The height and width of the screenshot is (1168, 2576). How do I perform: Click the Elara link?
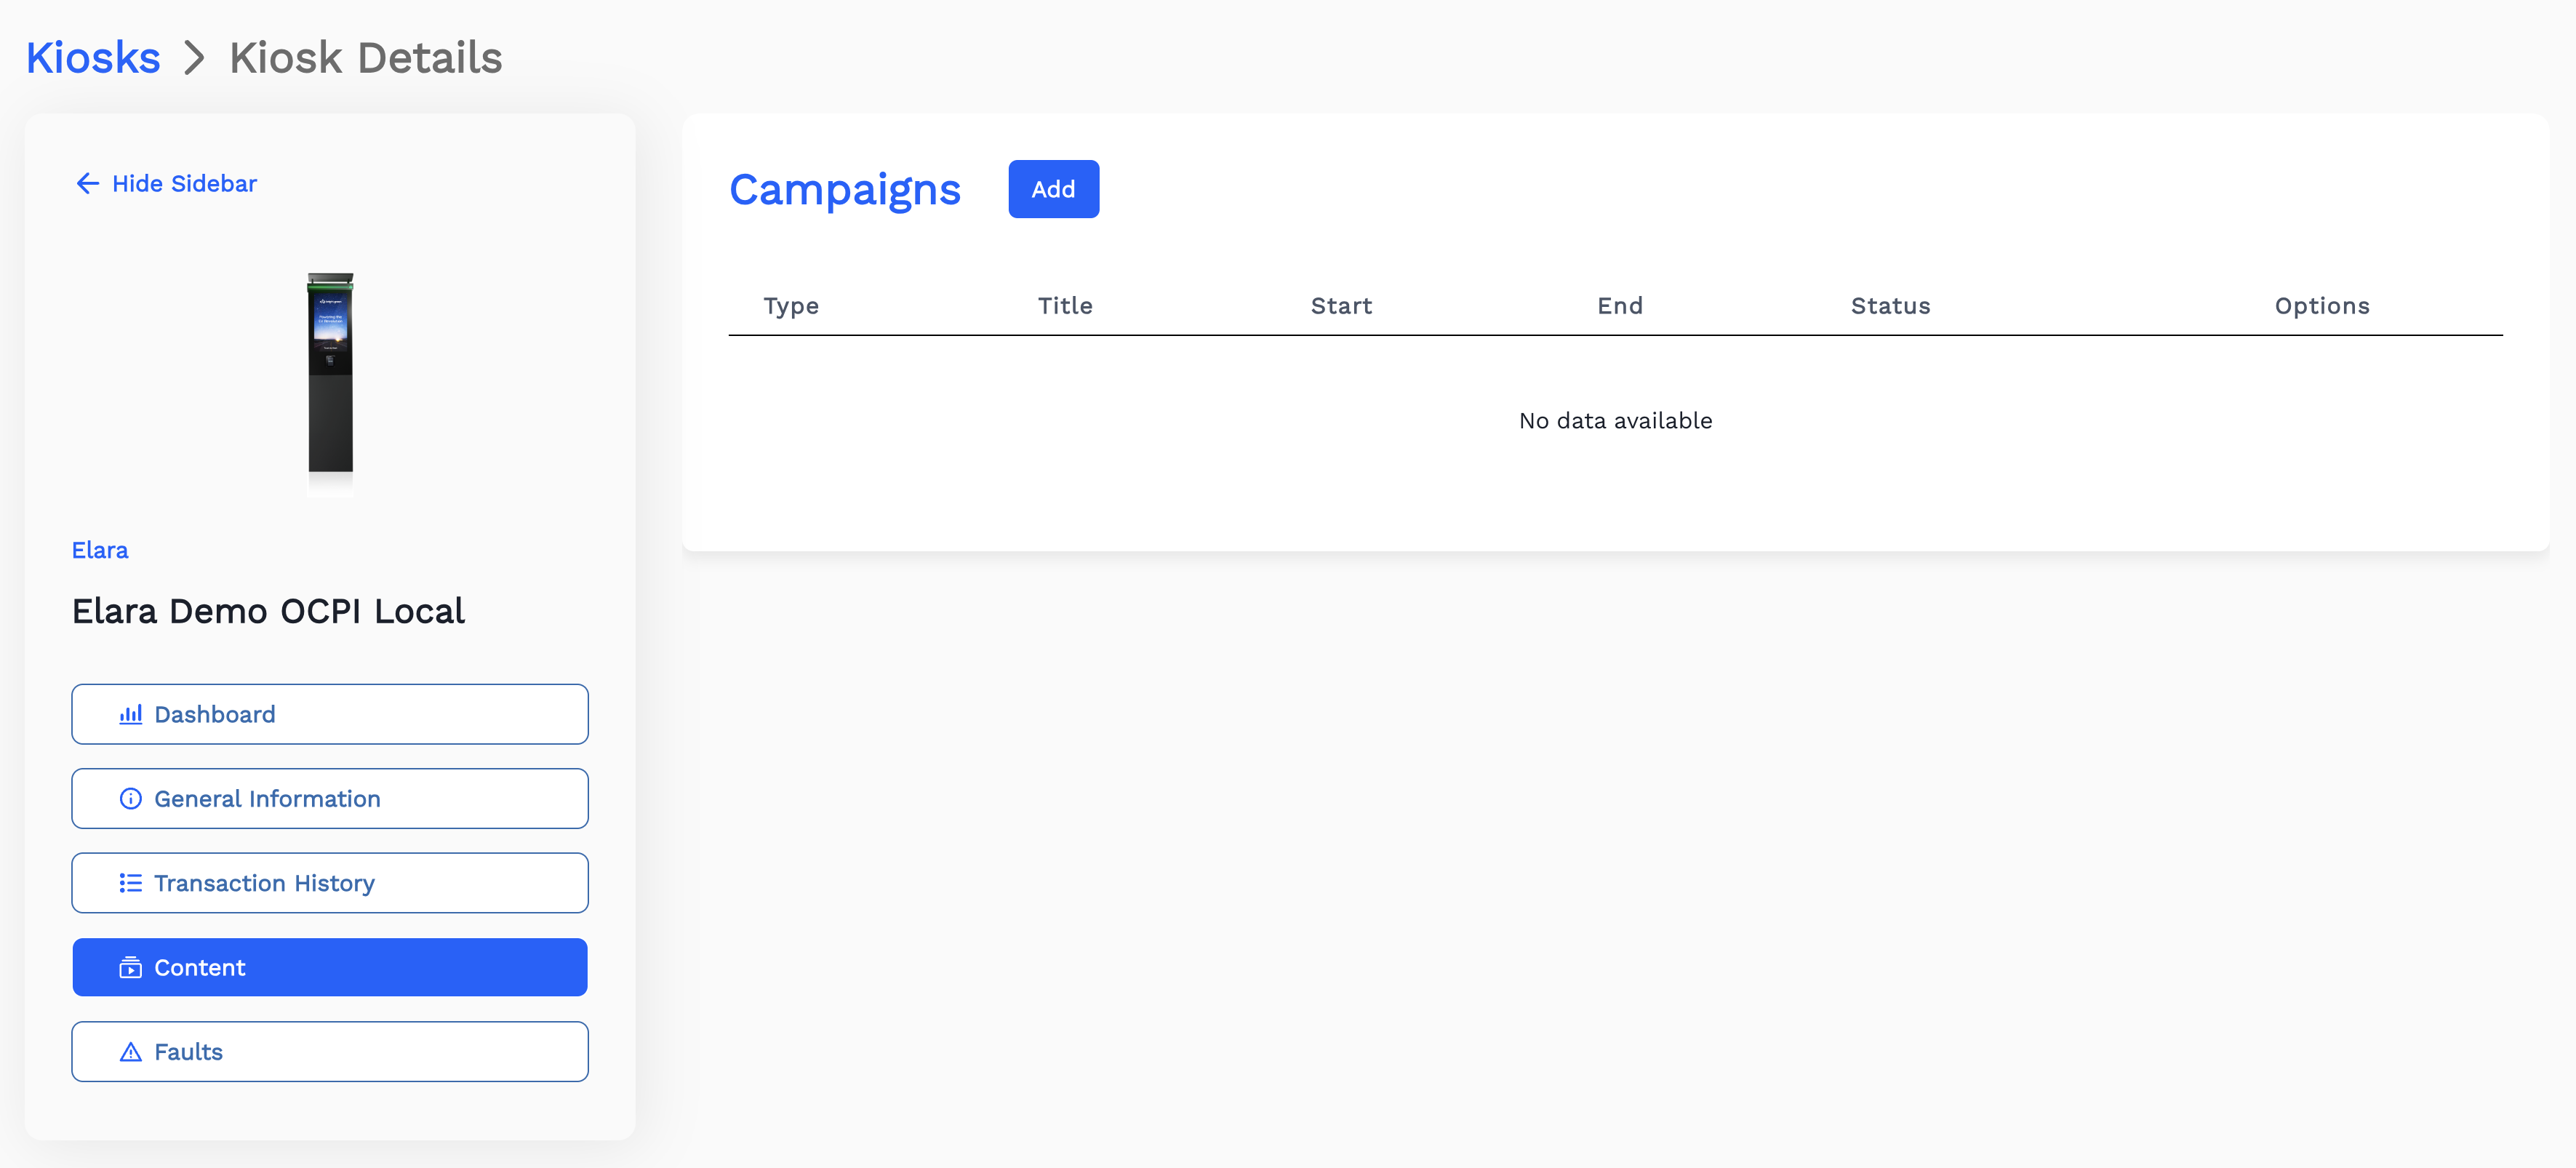pos(100,550)
